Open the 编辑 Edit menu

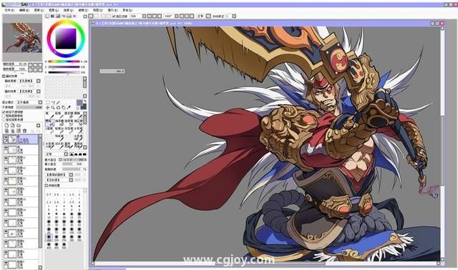(x=24, y=10)
